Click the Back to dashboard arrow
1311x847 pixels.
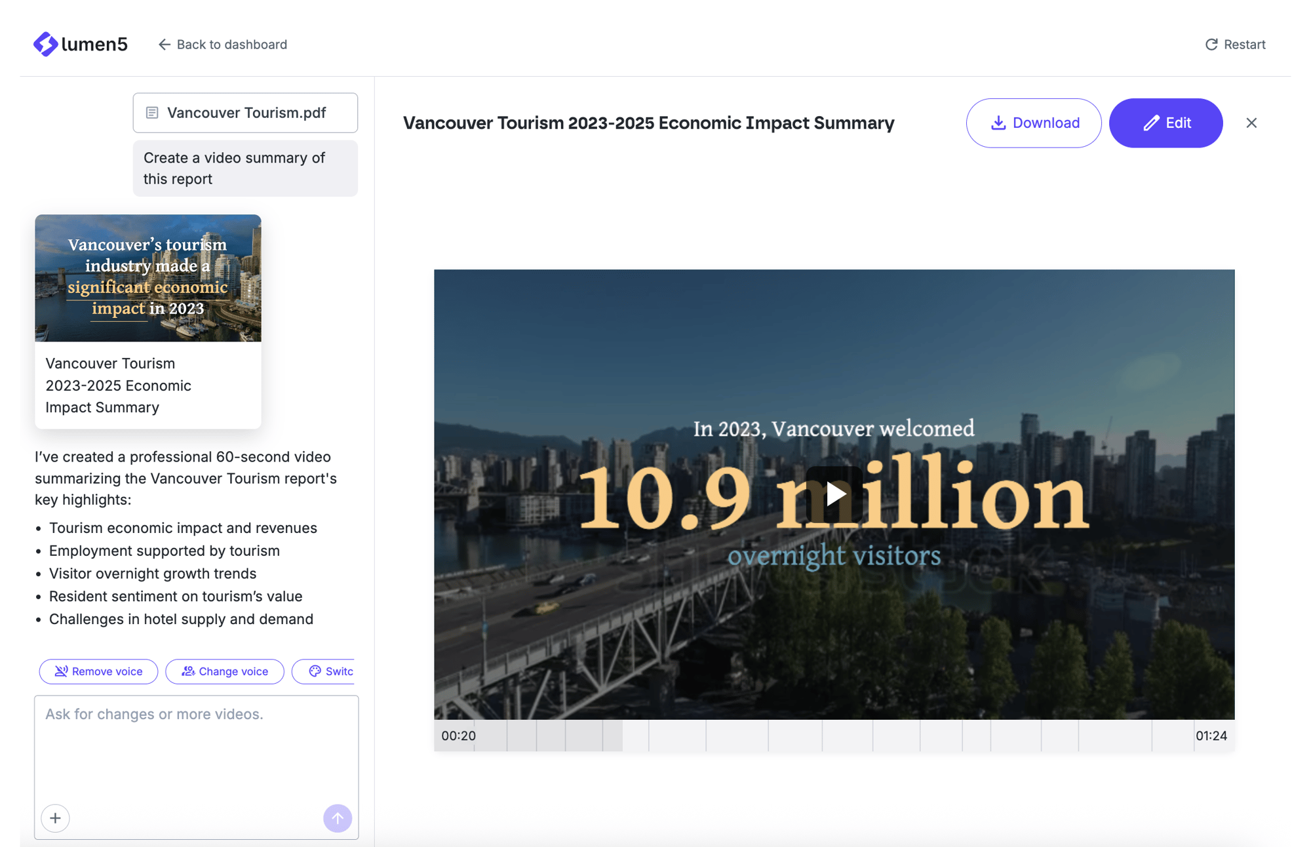tap(164, 44)
